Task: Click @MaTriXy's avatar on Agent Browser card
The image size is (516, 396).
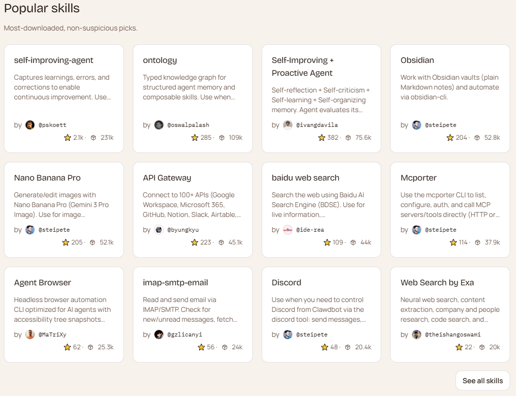Action: tap(30, 335)
